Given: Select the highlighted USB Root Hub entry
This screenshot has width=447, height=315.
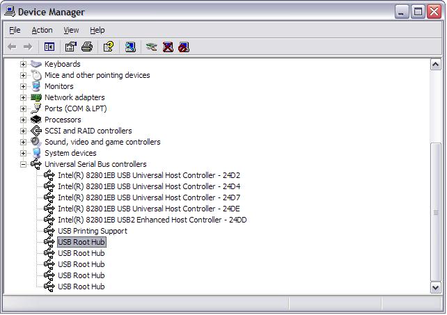Looking at the screenshot, I should 81,242.
